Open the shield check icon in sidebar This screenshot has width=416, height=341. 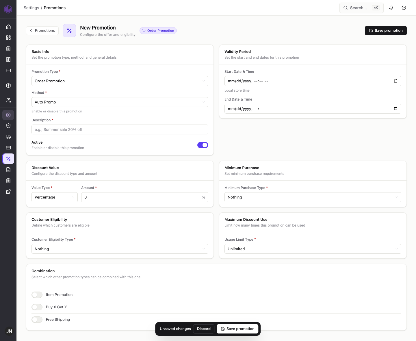[x=8, y=126]
